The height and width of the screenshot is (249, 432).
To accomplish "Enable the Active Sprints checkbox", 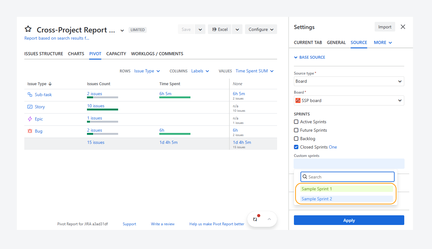I will coord(296,122).
